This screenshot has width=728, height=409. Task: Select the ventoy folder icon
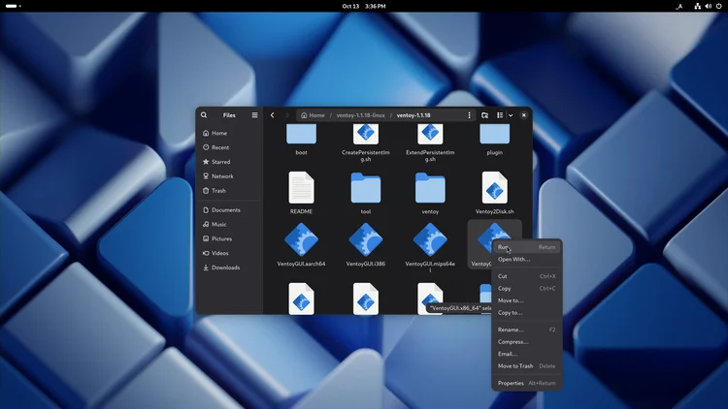click(430, 188)
